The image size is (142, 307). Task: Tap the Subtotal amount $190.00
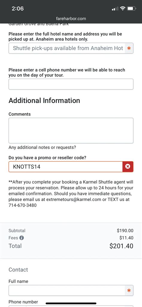125,231
